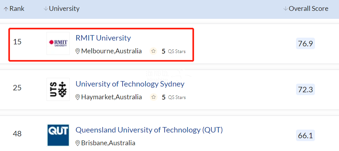Click the UTS logo thumbnail
Screen dimensions: 339x151
tap(58, 89)
